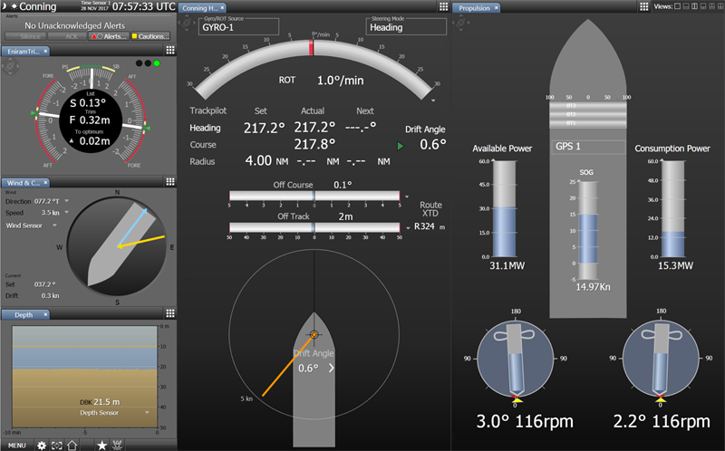725x451 pixels.
Task: Click the fullscreen bracket icon in bottom toolbar
Action: [57, 445]
